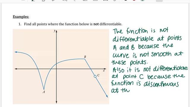Click the open circle at point C

(x=95, y=76)
